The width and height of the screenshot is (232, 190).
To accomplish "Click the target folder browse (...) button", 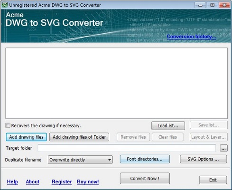I will point(223,148).
